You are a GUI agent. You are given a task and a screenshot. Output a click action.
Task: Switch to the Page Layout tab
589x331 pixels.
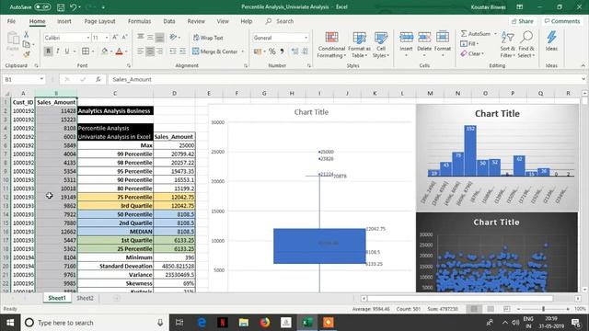click(99, 21)
